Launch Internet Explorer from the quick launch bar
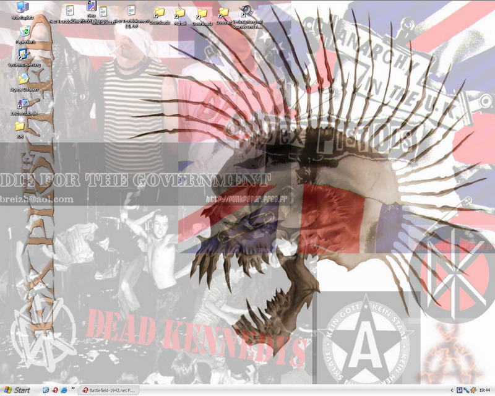 64,390
